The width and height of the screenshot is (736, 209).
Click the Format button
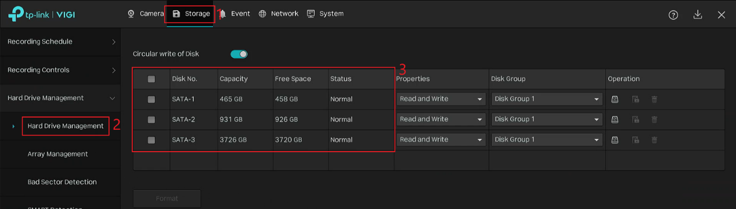point(167,199)
